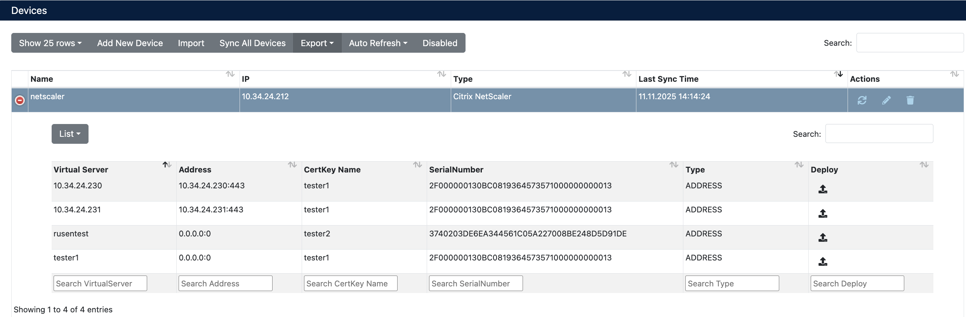Sort by Deploy column arrows
Image resolution: width=966 pixels, height=317 pixels.
click(924, 165)
